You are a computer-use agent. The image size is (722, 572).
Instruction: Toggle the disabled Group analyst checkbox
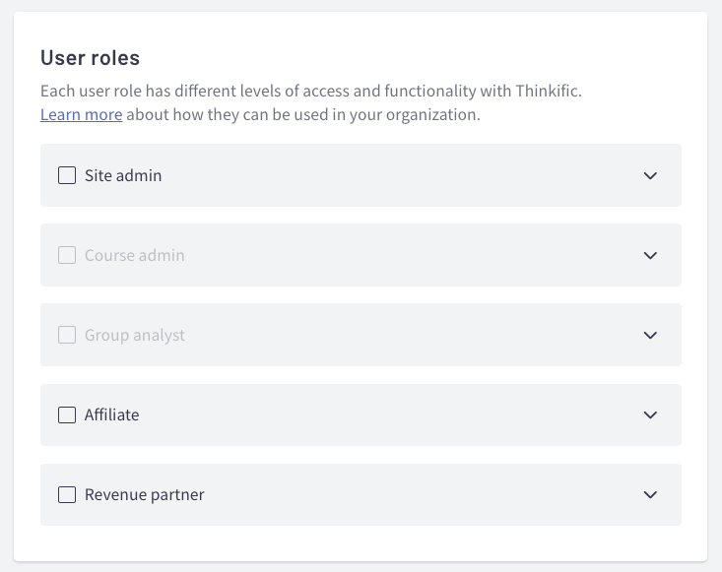click(x=67, y=335)
